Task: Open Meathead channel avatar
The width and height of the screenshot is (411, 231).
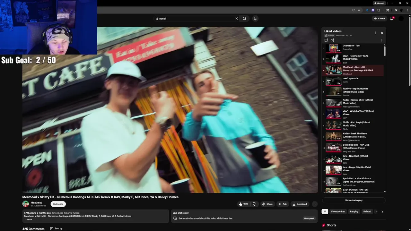Action: [25, 204]
